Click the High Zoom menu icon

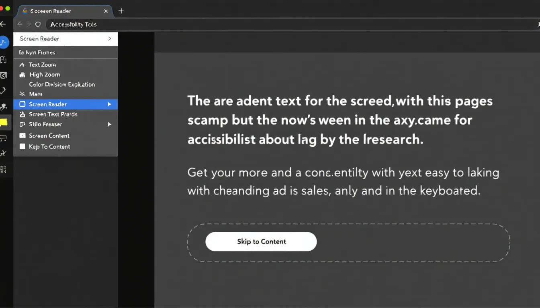tap(22, 75)
